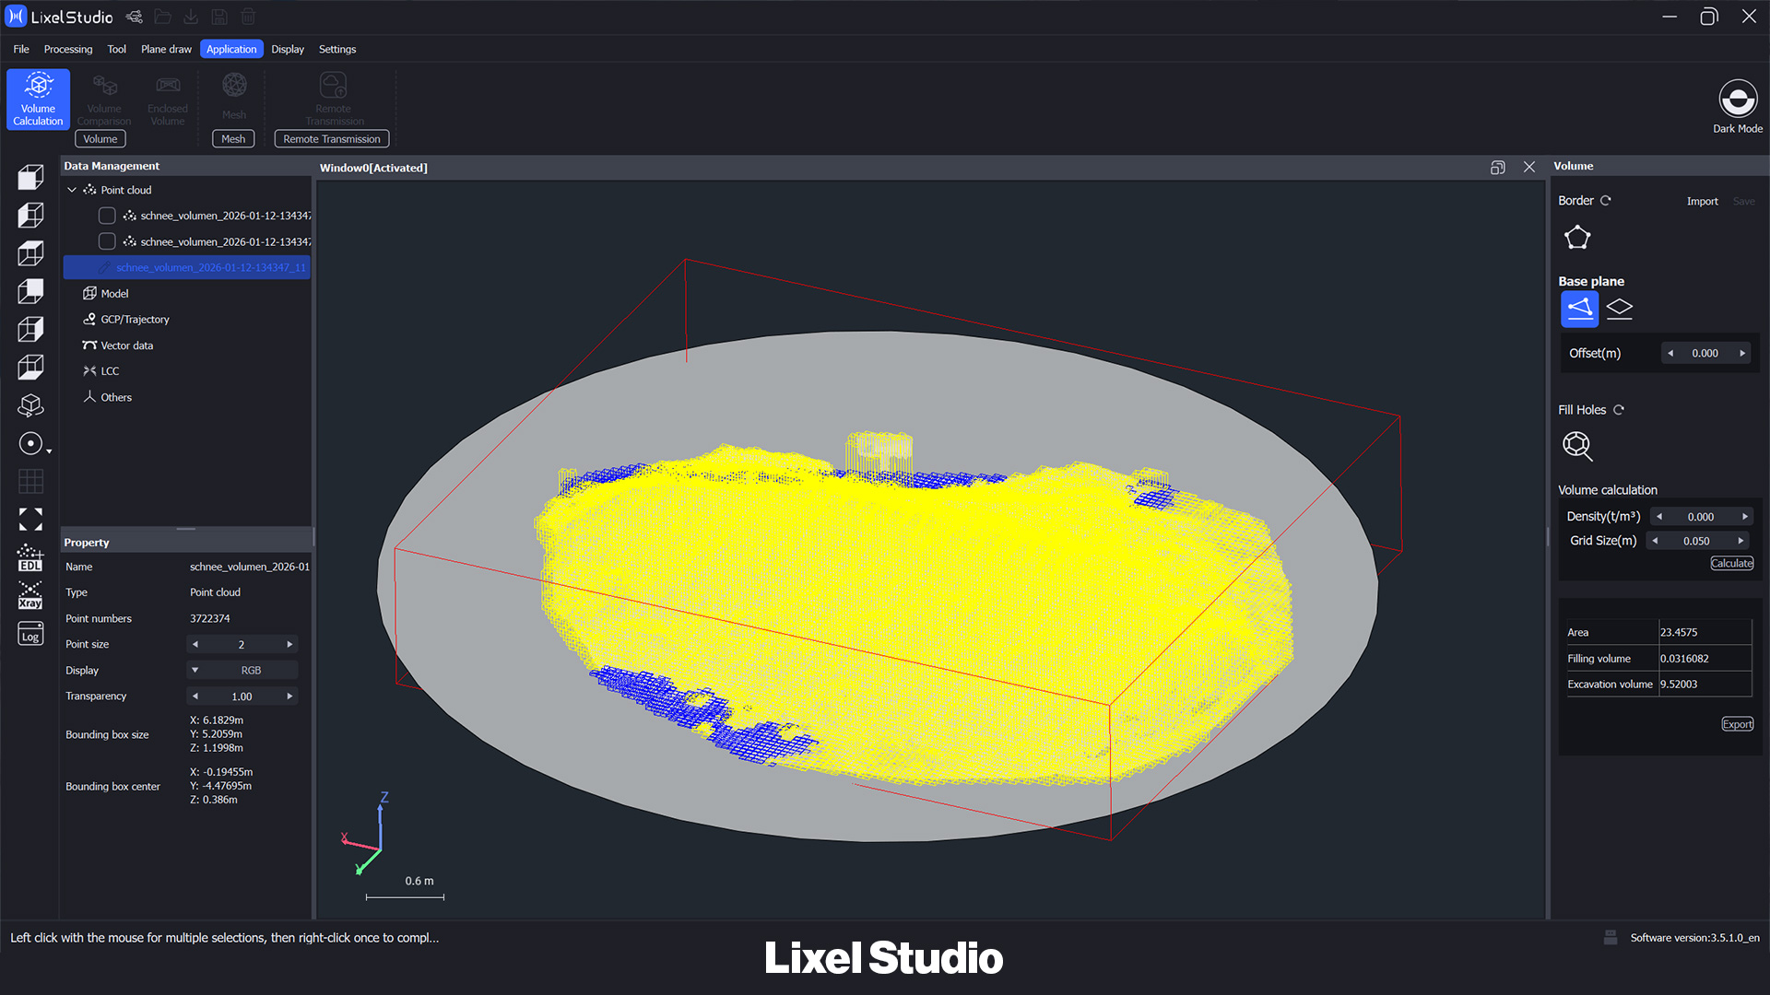Export the volume results
The height and width of the screenshot is (995, 1770).
pos(1737,724)
